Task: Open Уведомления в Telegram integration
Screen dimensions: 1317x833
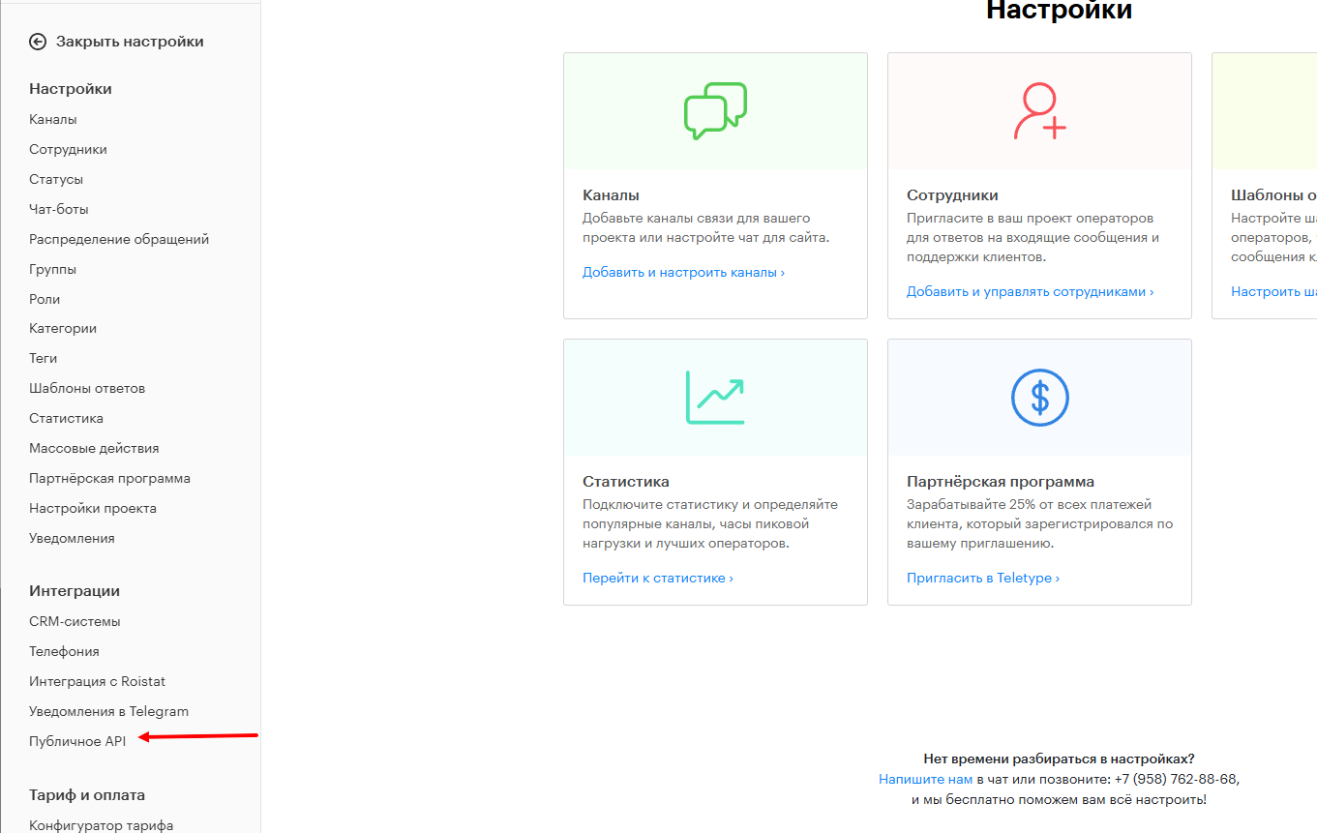Action: [x=108, y=711]
